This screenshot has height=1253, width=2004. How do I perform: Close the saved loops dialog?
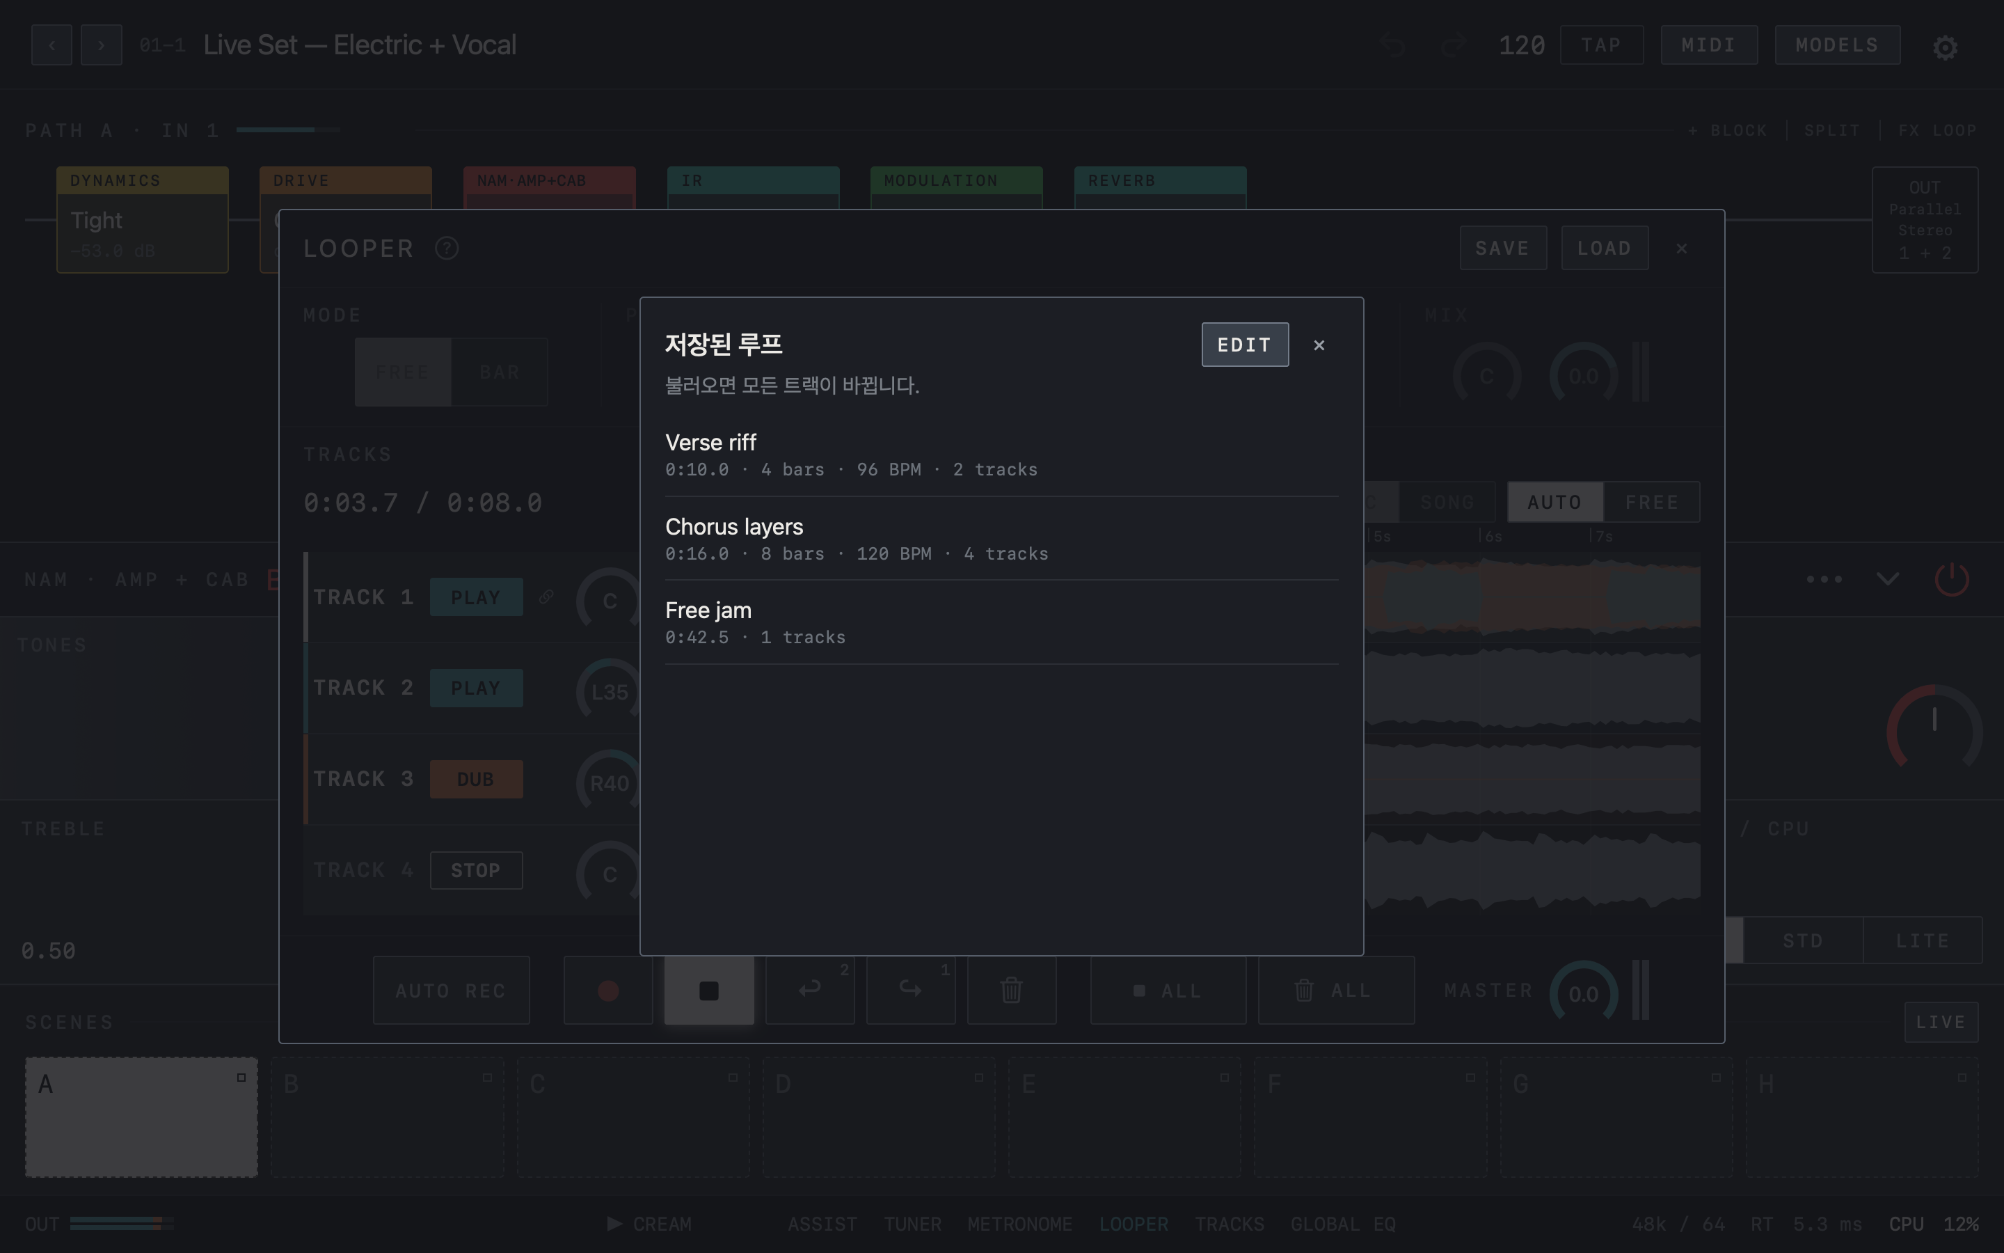tap(1319, 345)
